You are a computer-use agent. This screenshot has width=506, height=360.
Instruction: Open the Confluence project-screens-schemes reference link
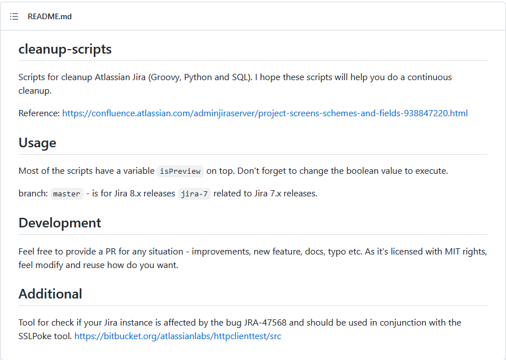click(264, 113)
